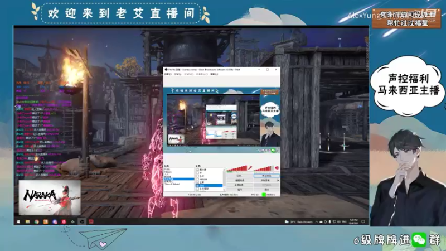Open Google Chrome from the taskbar
The width and height of the screenshot is (446, 251).
[37, 221]
